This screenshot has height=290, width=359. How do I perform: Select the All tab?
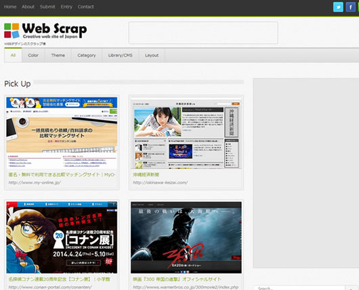tap(13, 55)
